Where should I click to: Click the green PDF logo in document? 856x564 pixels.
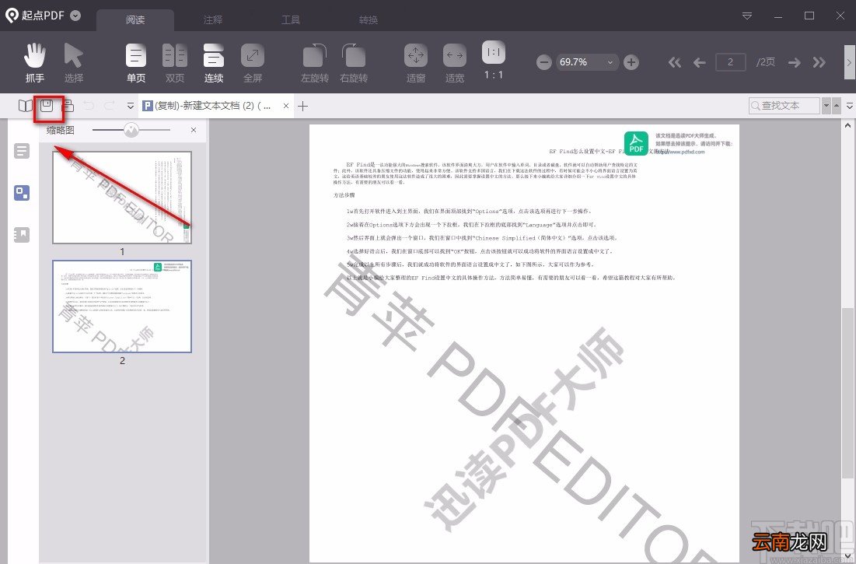637,144
